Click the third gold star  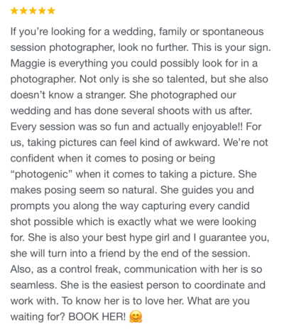point(33,11)
